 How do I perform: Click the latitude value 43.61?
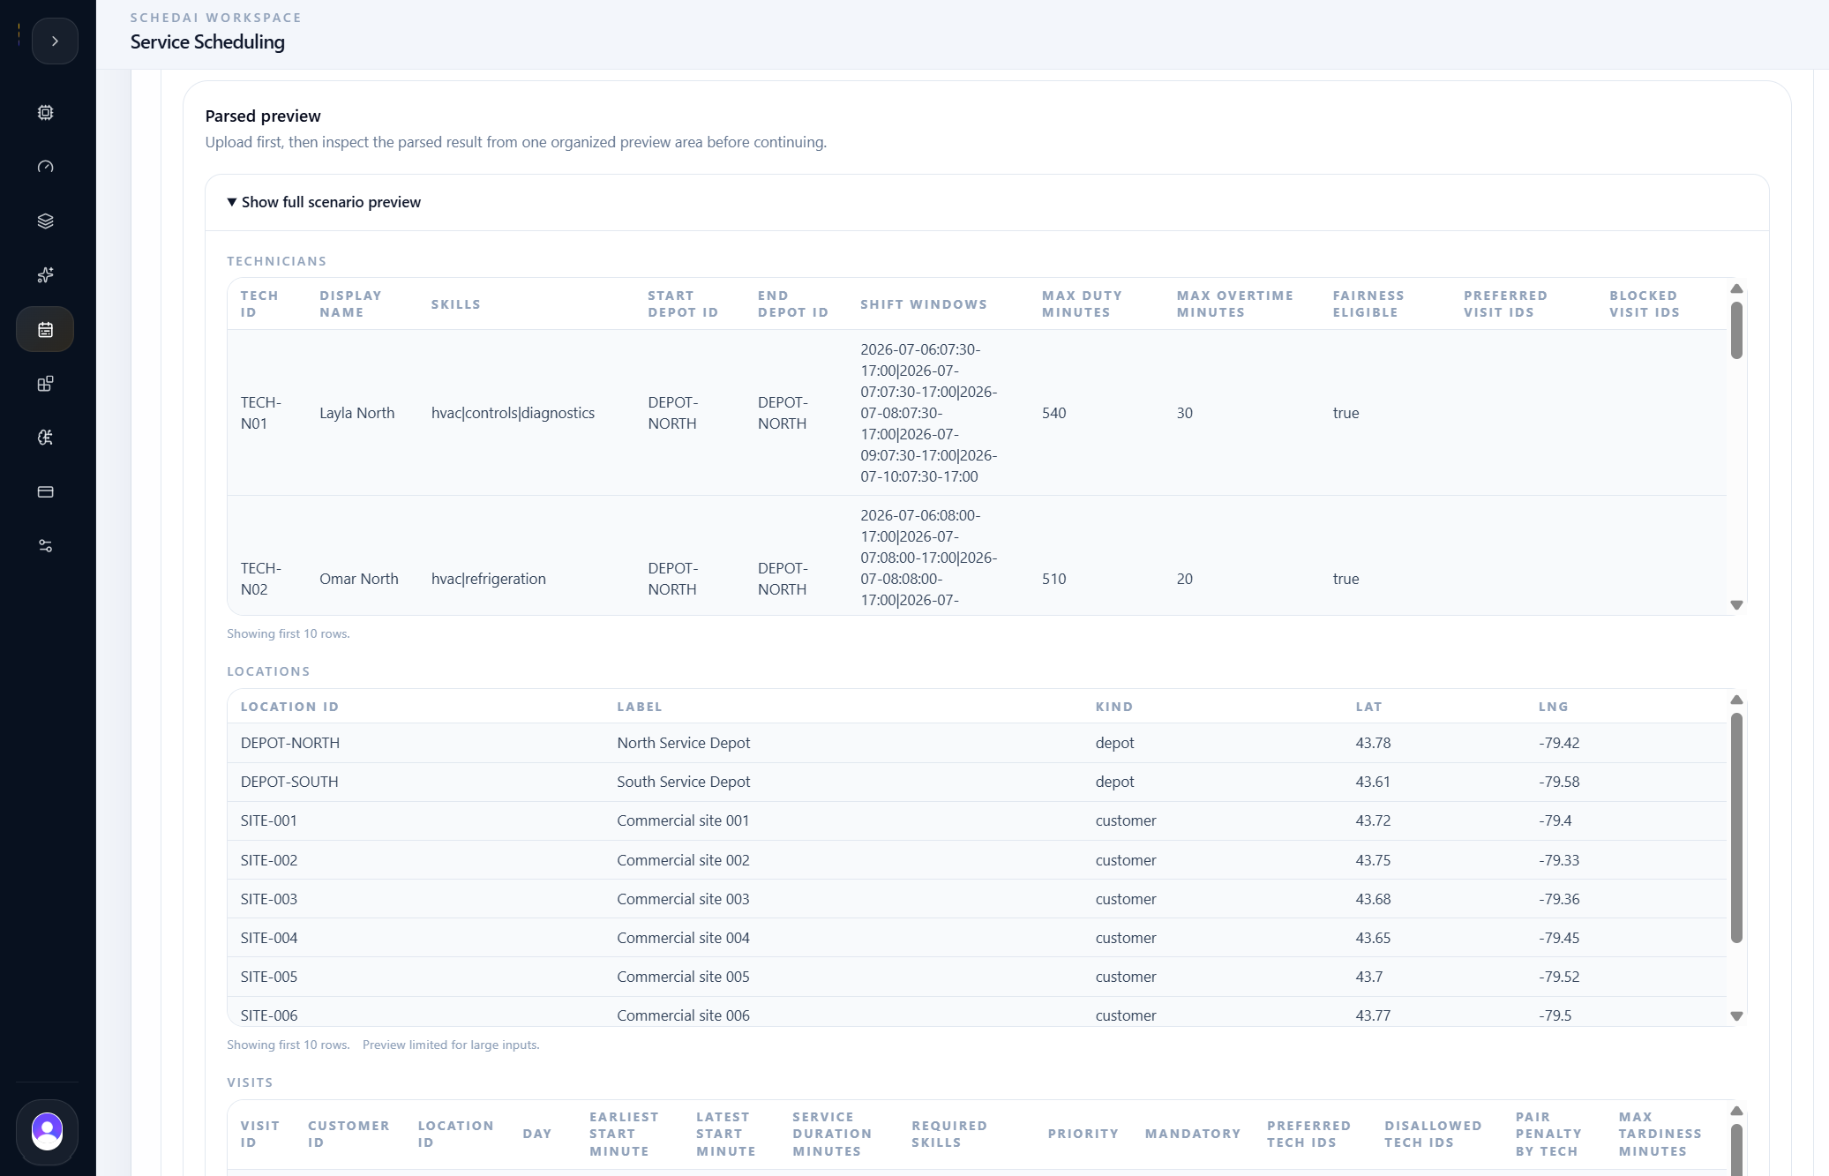tap(1373, 782)
